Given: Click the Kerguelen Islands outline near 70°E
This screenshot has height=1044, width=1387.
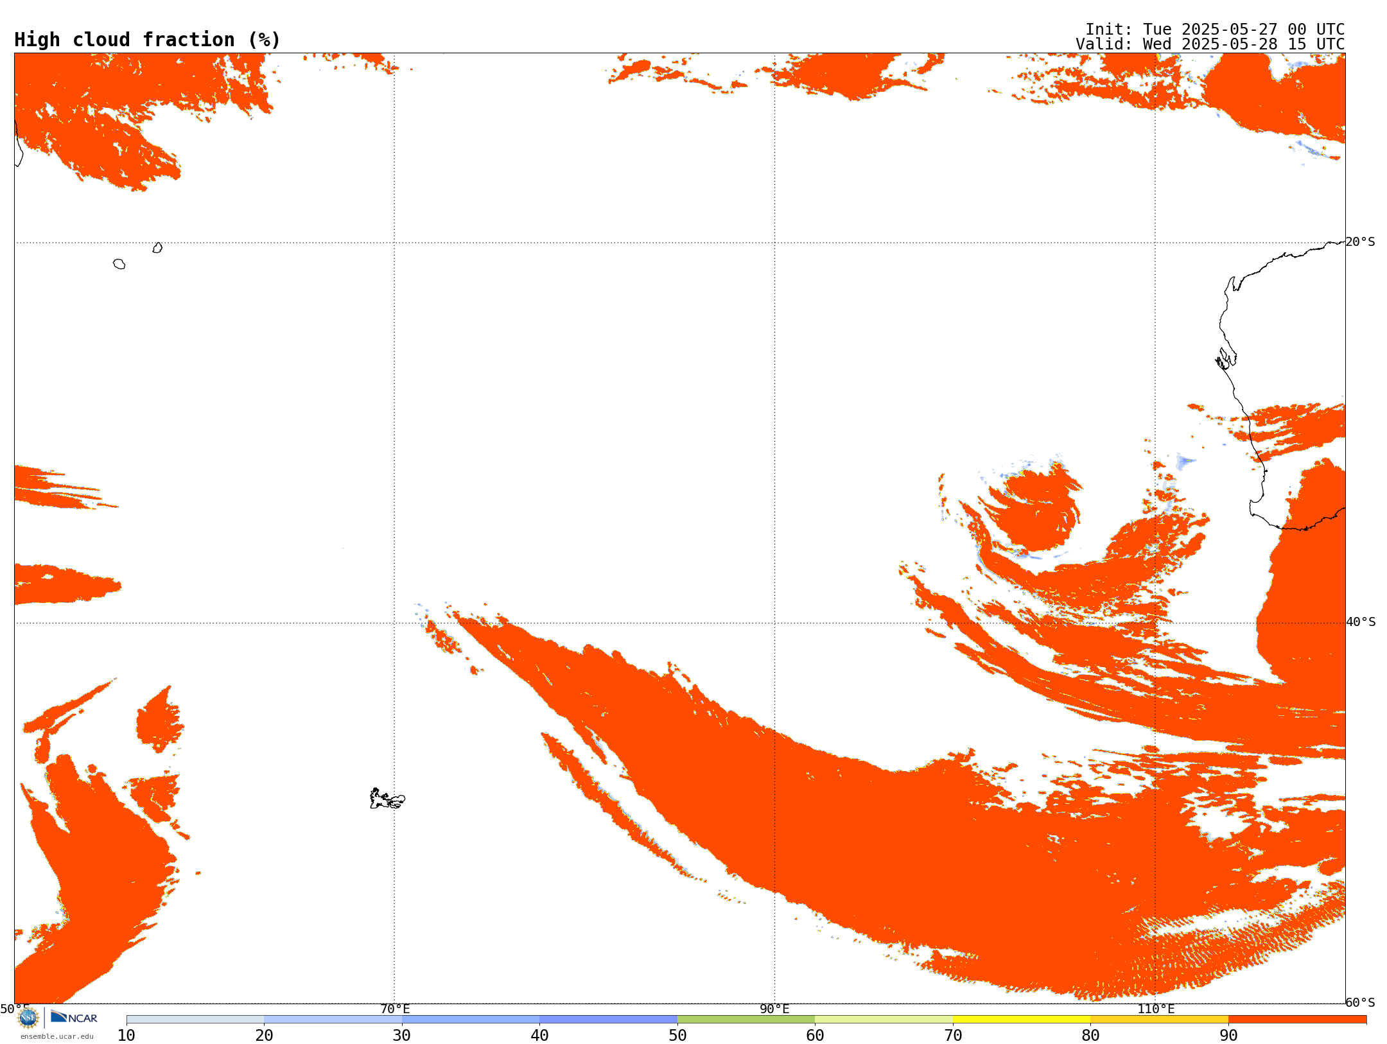Looking at the screenshot, I should click(387, 799).
